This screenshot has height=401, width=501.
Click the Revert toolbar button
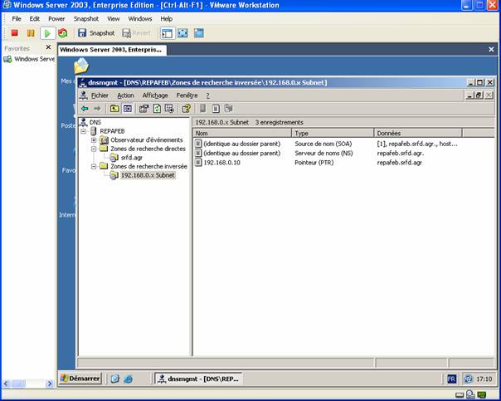pyautogui.click(x=136, y=33)
